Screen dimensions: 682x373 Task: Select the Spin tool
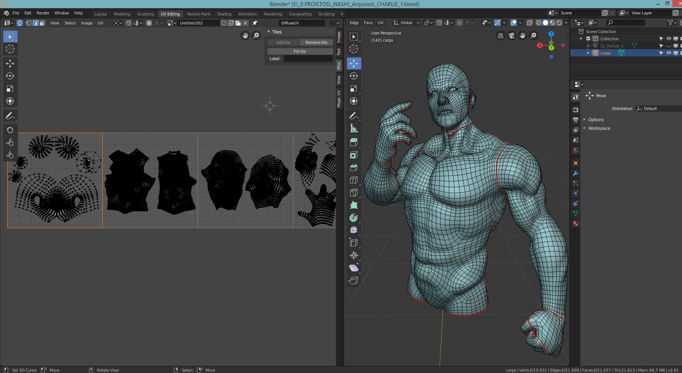[354, 218]
